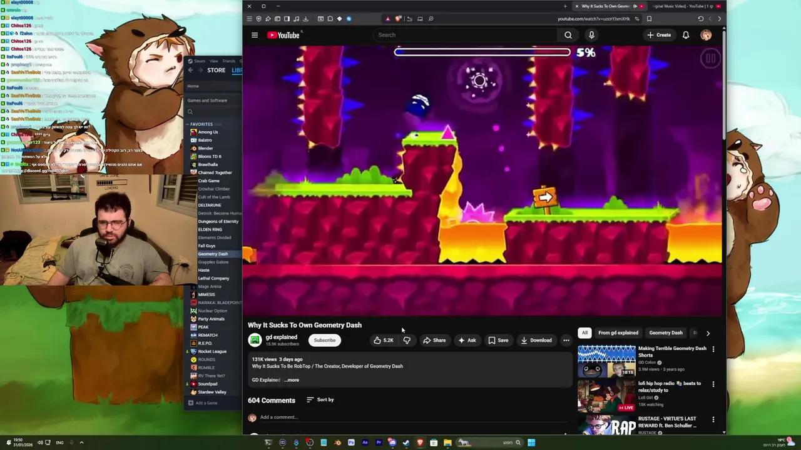Select Geometry Dash in Steam library
This screenshot has height=450, width=801.
(x=213, y=254)
